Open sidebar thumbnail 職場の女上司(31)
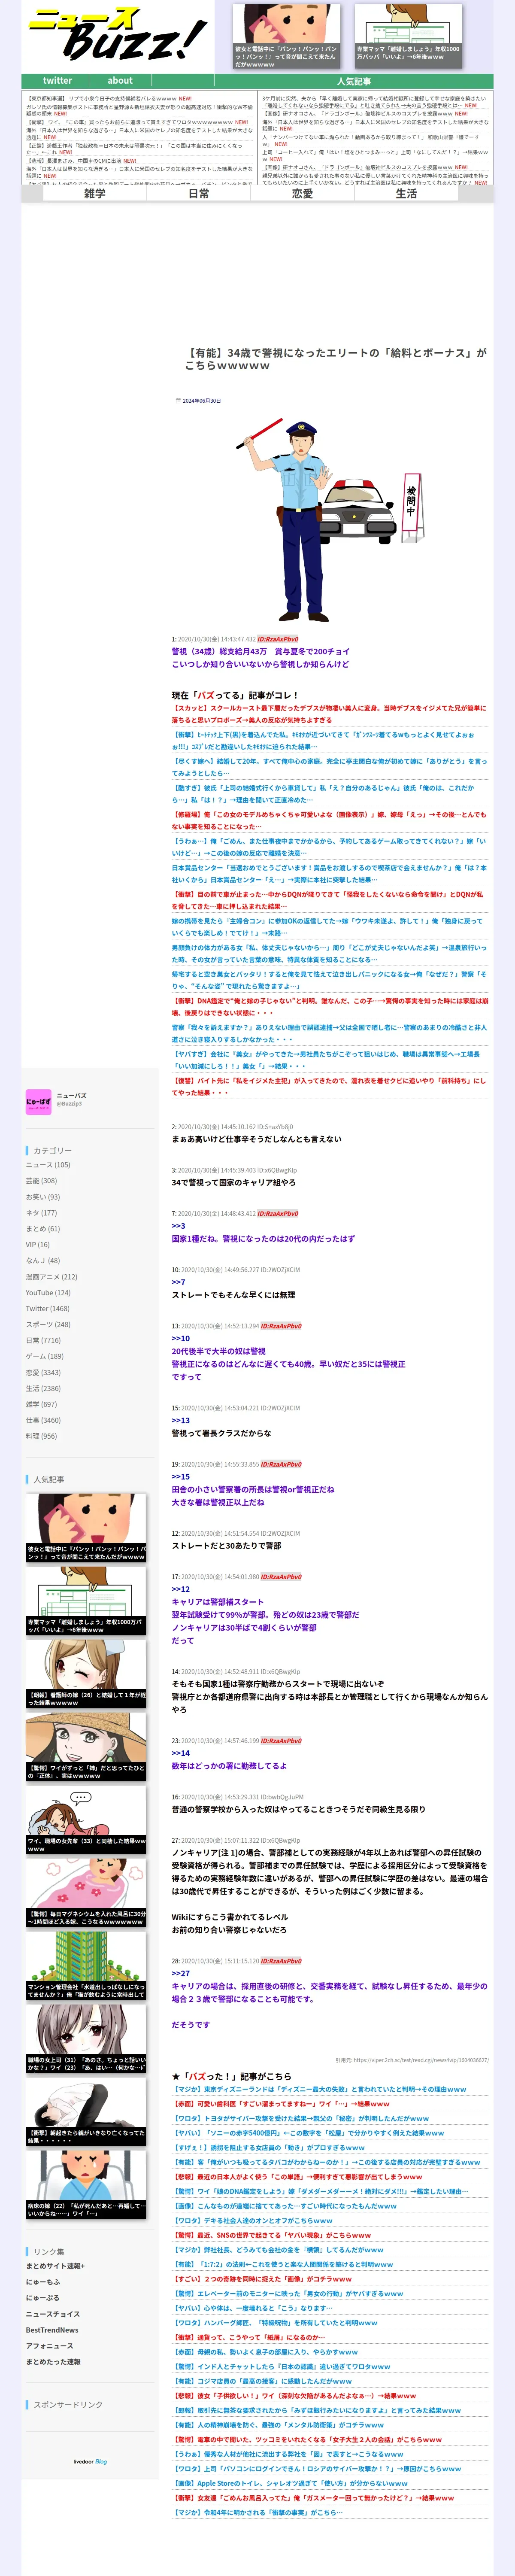This screenshot has width=515, height=2576. 86,2039
